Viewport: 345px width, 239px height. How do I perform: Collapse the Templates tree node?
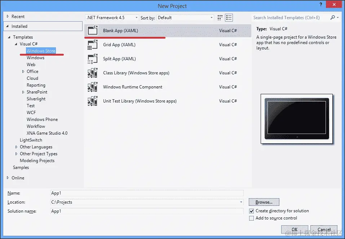[9, 37]
